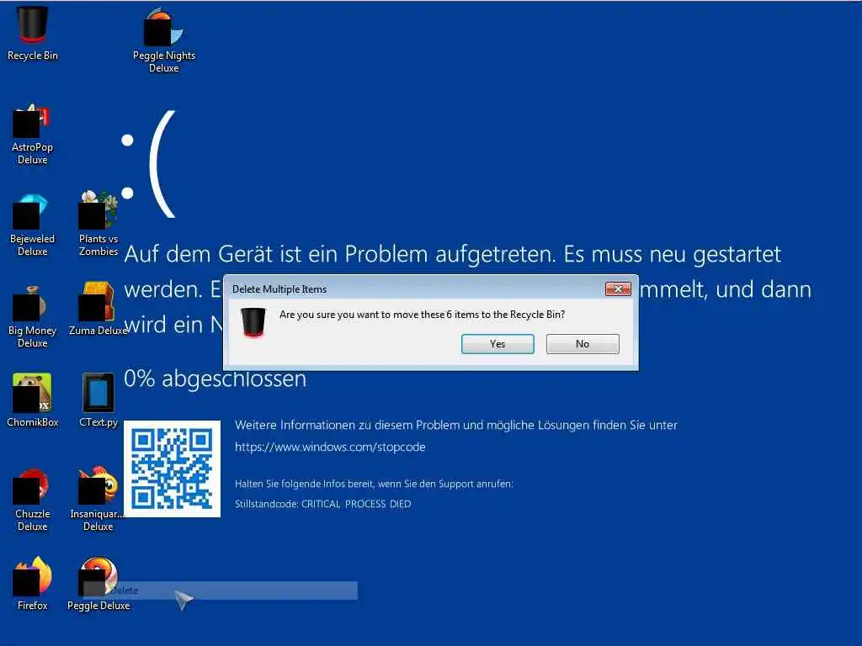
Task: Click the 'Halten Sie folgende Infos bereit' line
Action: (374, 484)
